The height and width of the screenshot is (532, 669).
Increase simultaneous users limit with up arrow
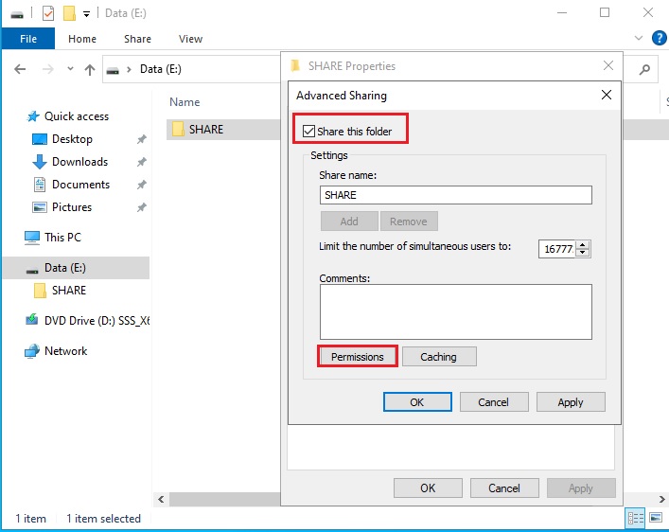pyautogui.click(x=583, y=244)
